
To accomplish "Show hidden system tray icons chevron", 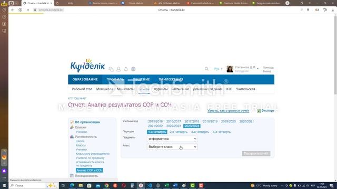I will coord(282,185).
